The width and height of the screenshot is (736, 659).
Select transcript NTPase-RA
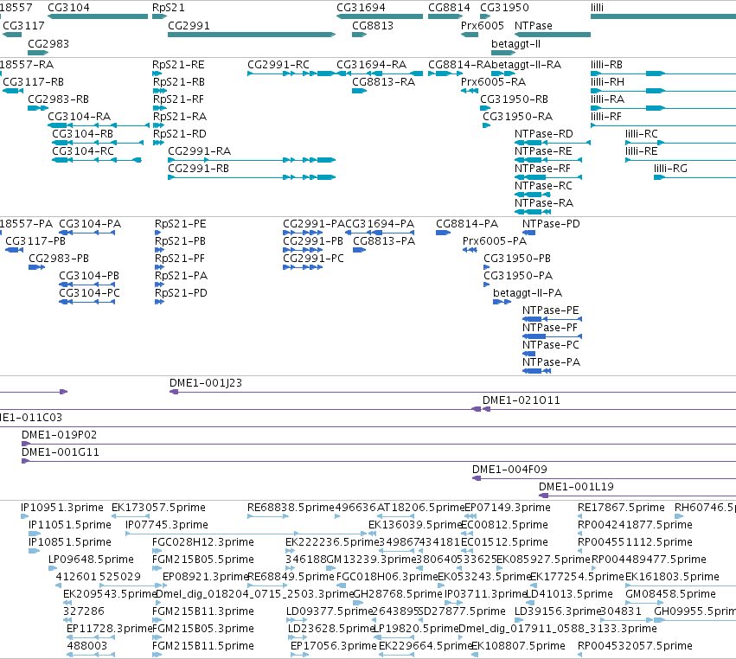(x=533, y=212)
